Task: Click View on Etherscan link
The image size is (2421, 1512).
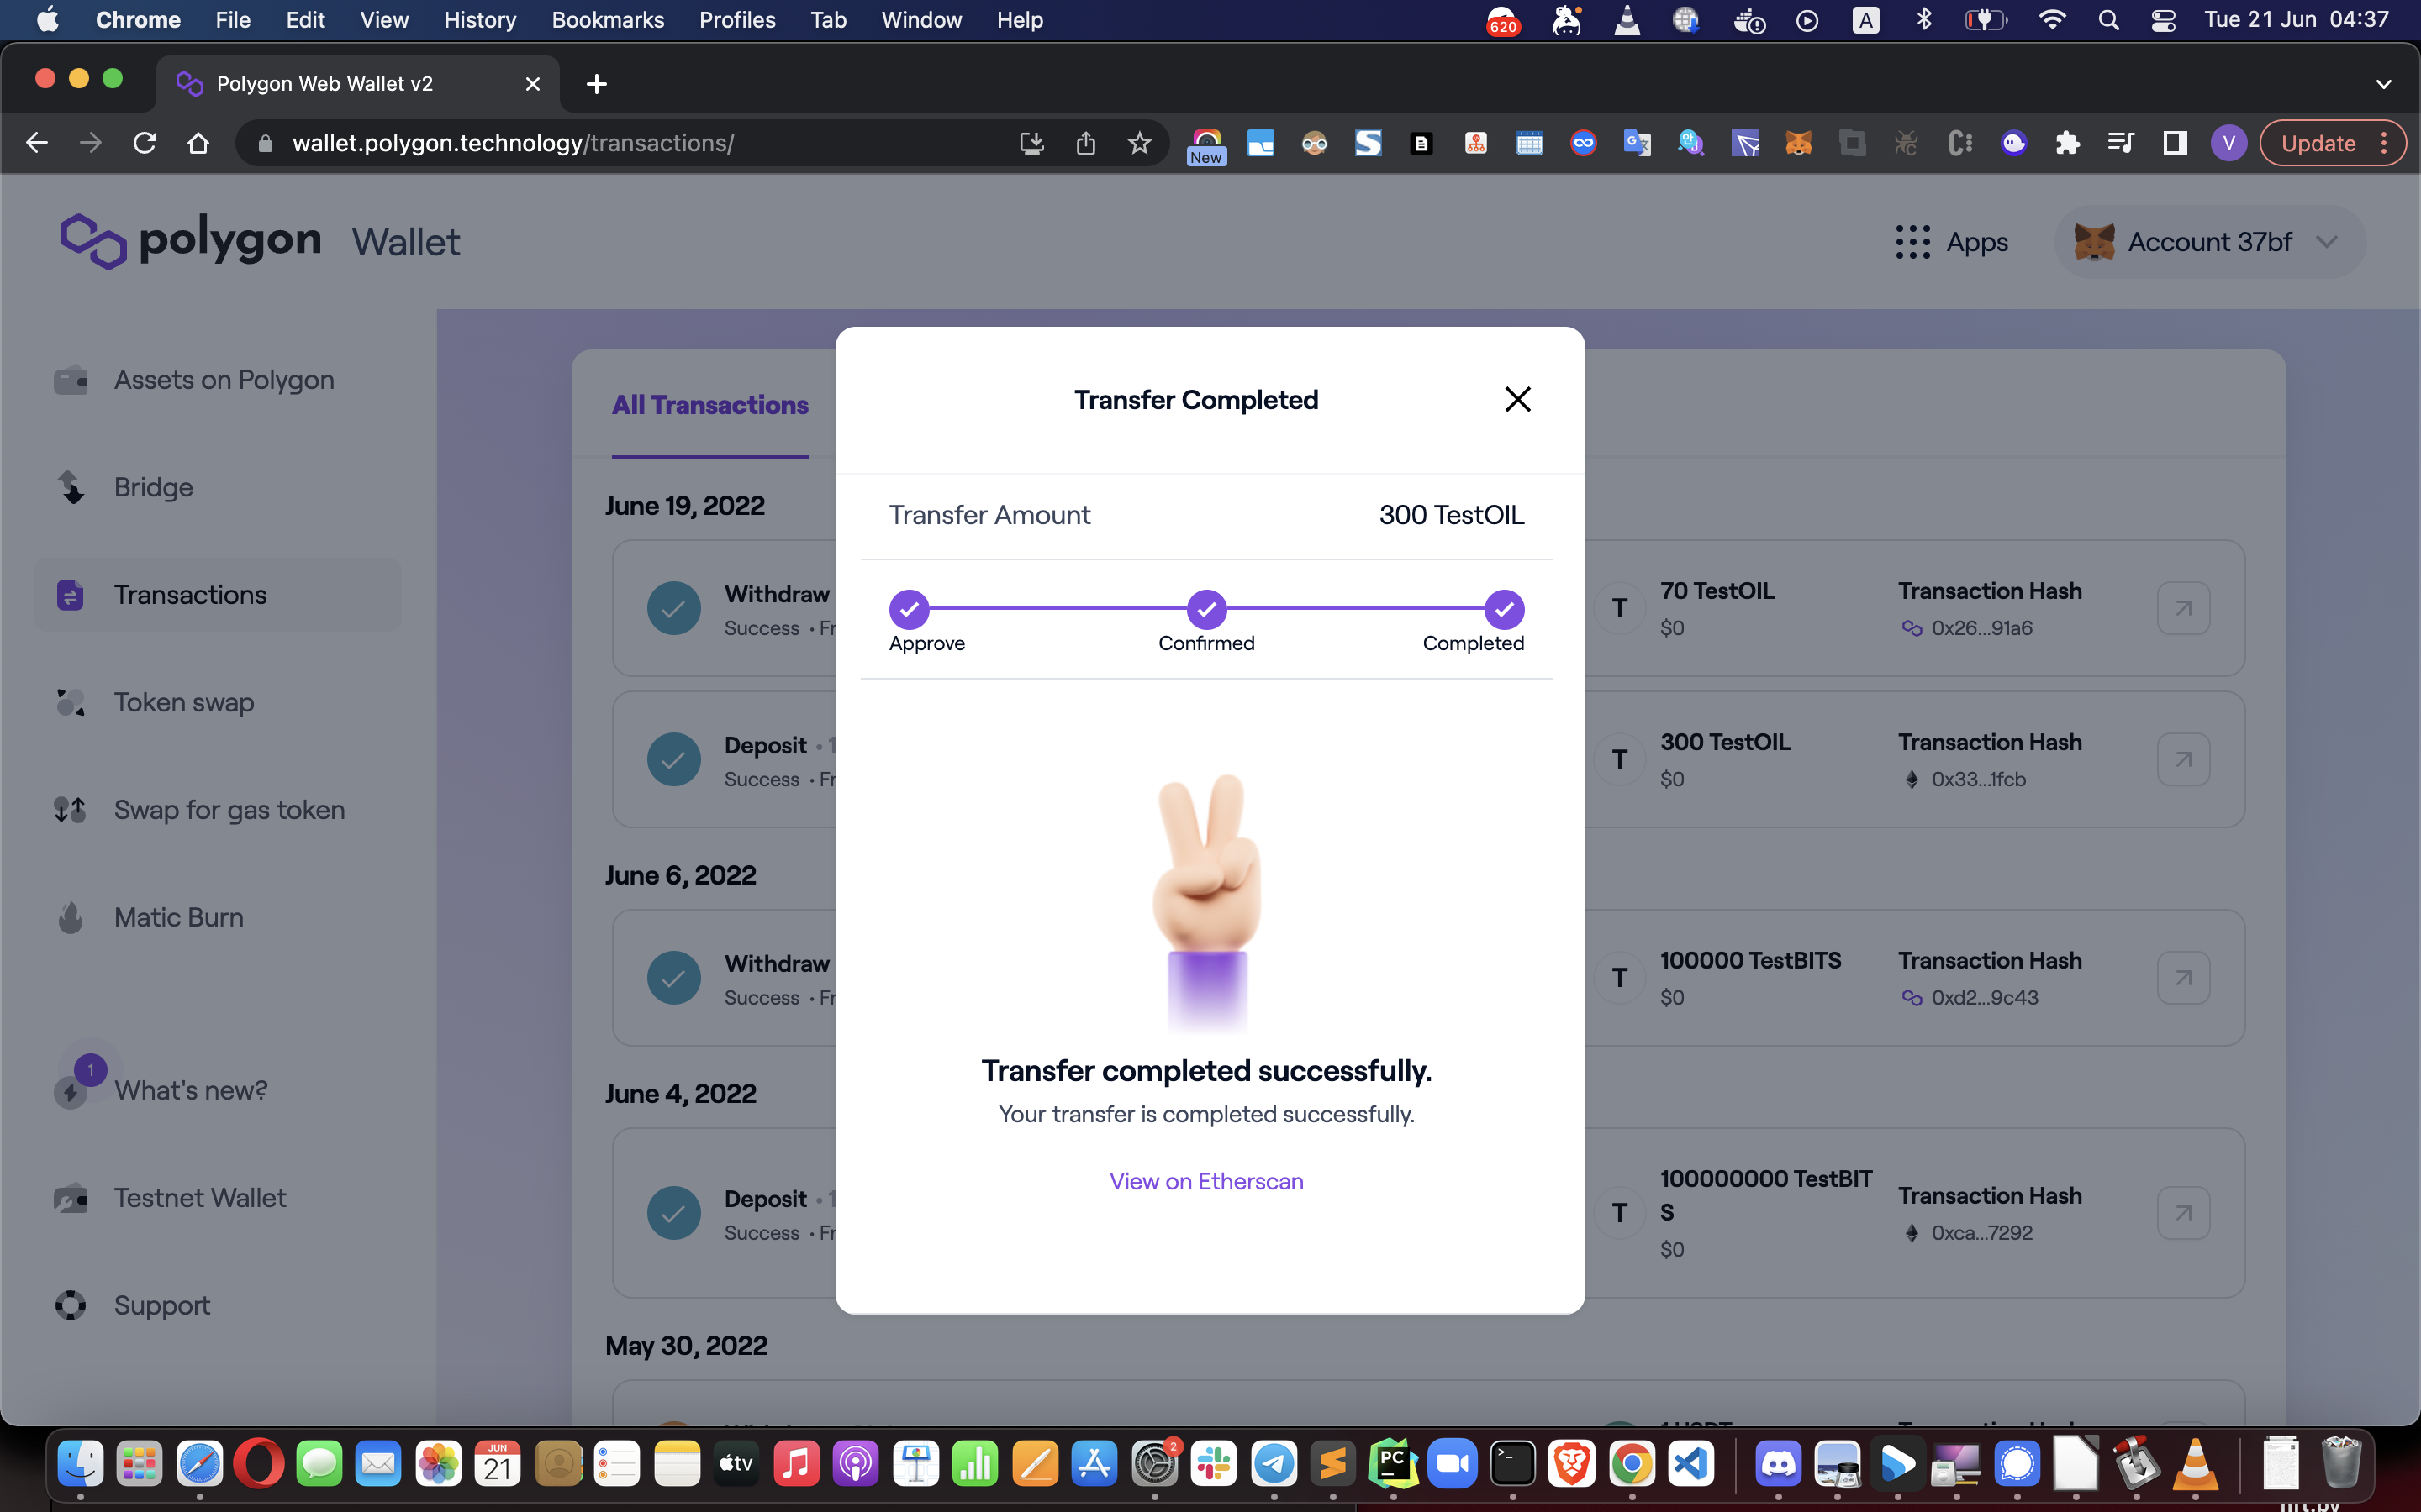Action: pos(1205,1181)
